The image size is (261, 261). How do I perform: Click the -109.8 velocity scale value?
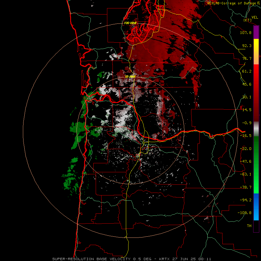(244, 213)
